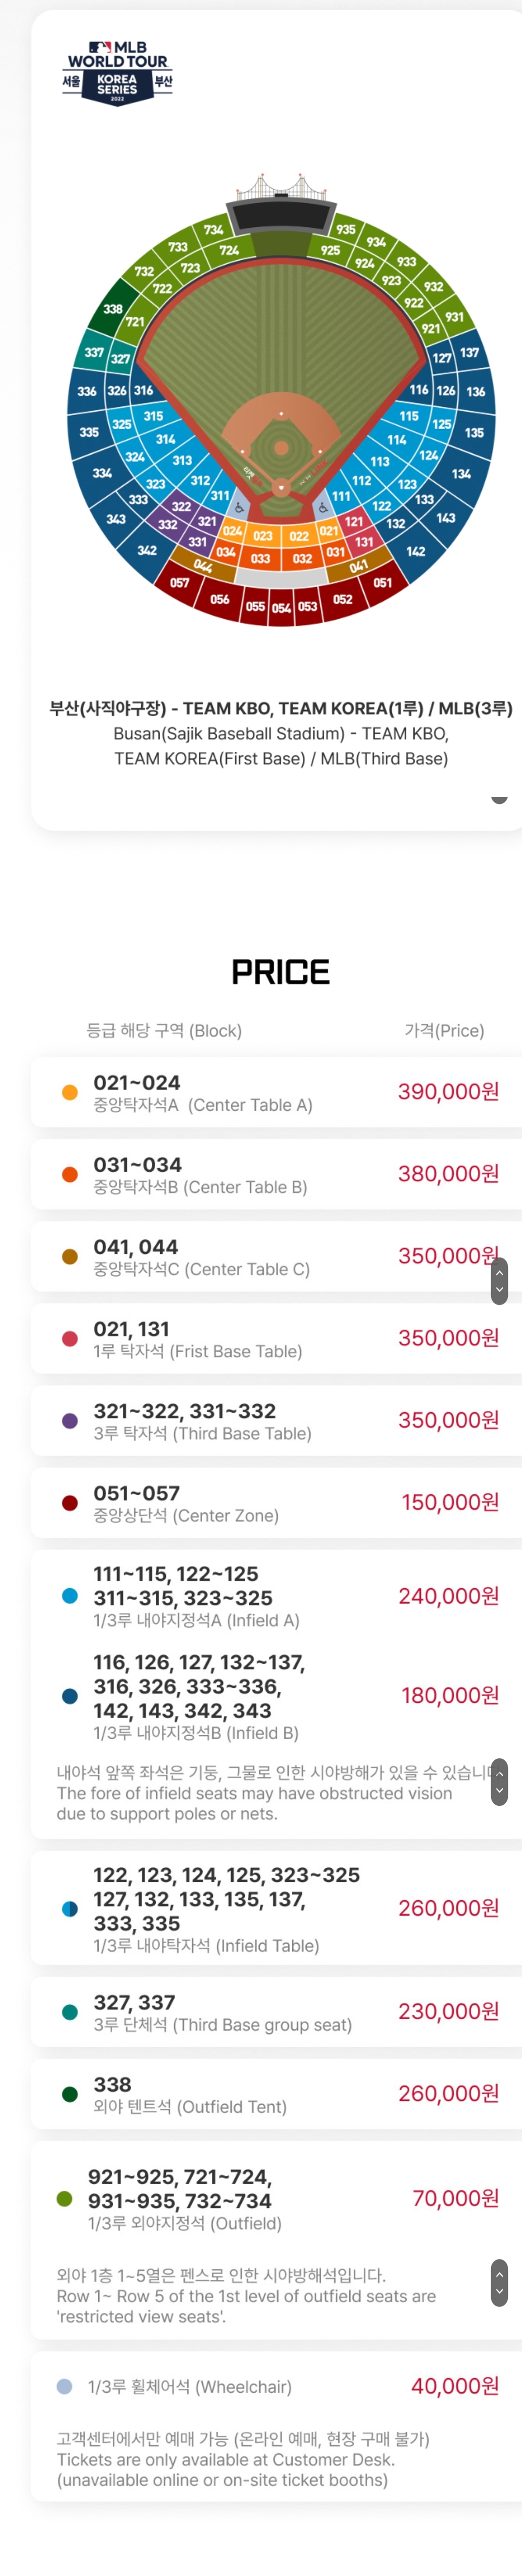Click the orange dot beside Center Table A
This screenshot has height=2576, width=522.
coord(70,1092)
